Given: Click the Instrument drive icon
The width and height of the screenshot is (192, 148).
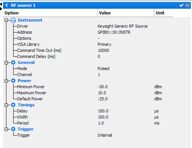Looking at the screenshot, I should (x=13, y=20).
